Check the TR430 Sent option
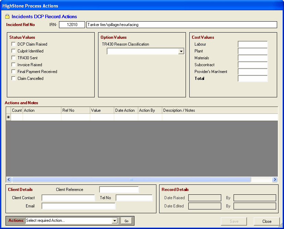 14,58
